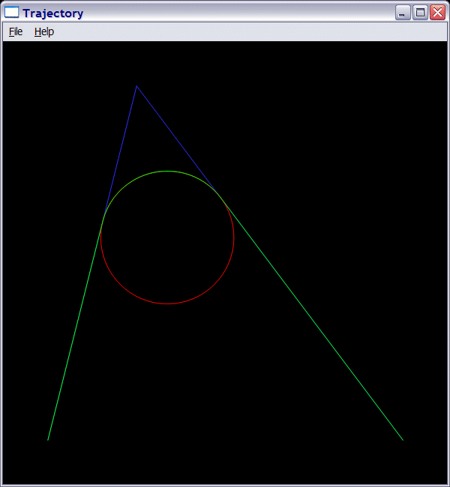Minimize the Trajectory window
Image resolution: width=450 pixels, height=487 pixels.
point(403,13)
